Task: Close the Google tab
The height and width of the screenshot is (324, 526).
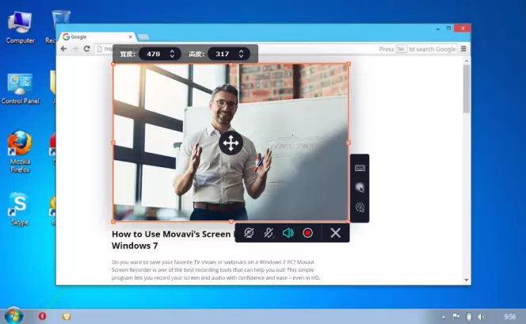Action: coord(130,36)
